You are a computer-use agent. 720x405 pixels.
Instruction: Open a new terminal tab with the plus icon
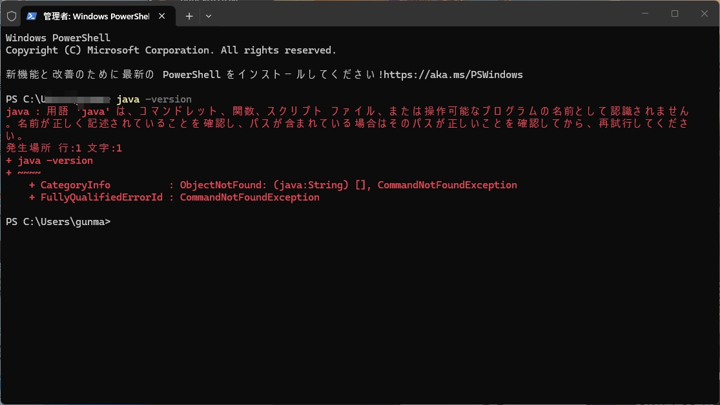coord(188,16)
